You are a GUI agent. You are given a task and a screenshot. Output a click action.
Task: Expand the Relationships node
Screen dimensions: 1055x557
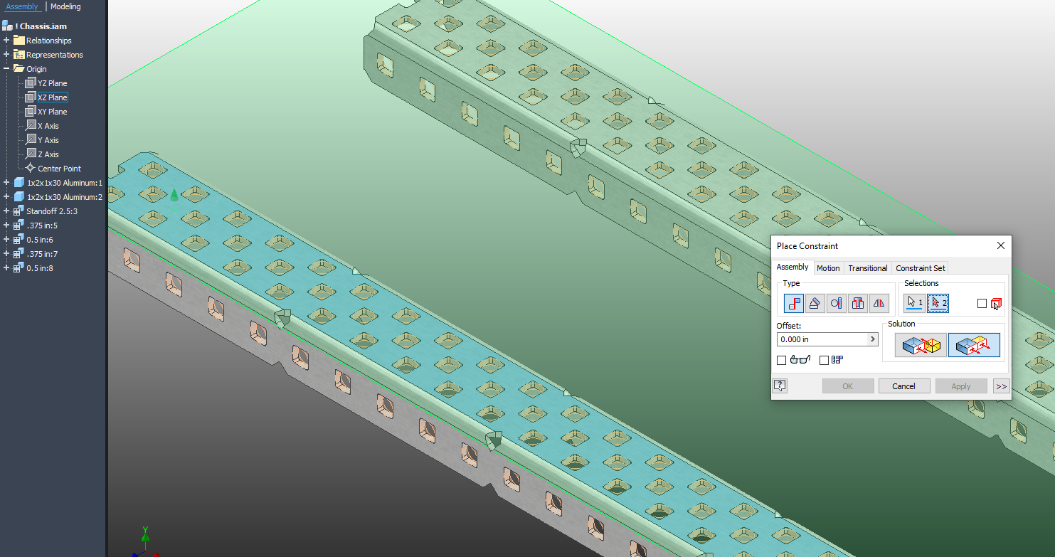click(6, 41)
